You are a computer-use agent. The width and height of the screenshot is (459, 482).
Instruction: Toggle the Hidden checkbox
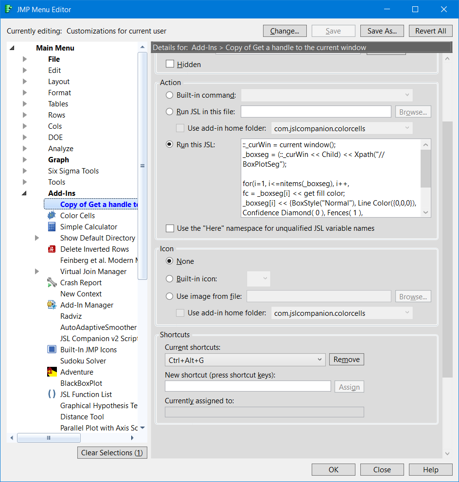coord(170,64)
